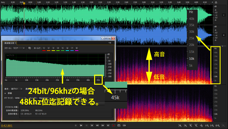Click Zoom In Amplitude icon
228x129 pixels.
[180, 125]
